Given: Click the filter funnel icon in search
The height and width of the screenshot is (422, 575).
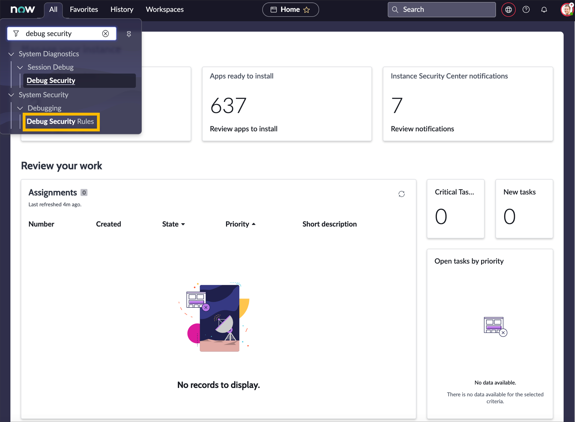Looking at the screenshot, I should [16, 33].
